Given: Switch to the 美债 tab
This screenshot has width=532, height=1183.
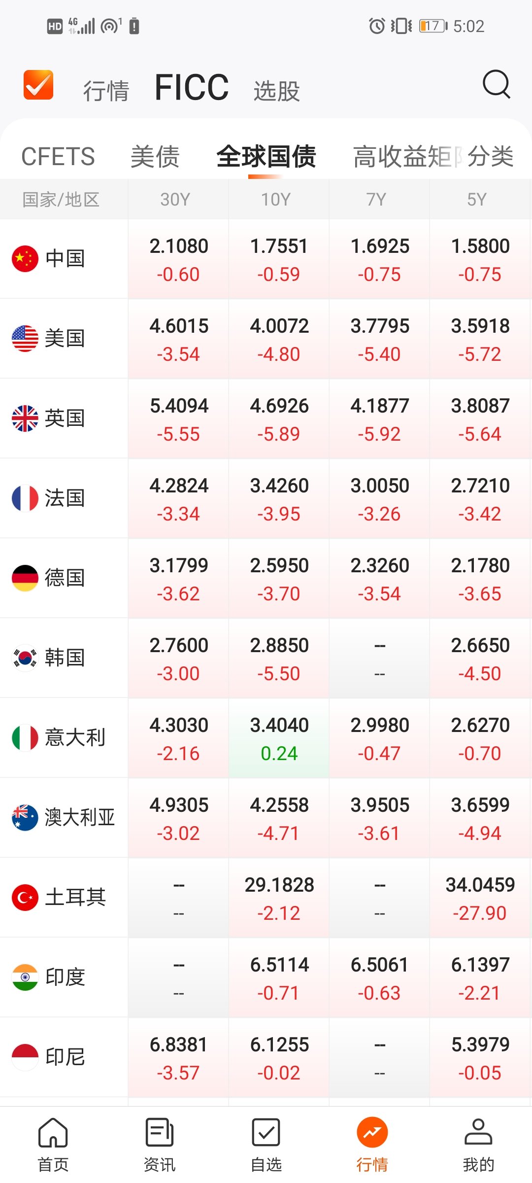Looking at the screenshot, I should click(155, 157).
